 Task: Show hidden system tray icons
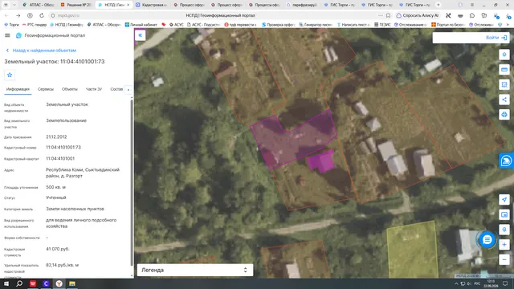[456, 283]
